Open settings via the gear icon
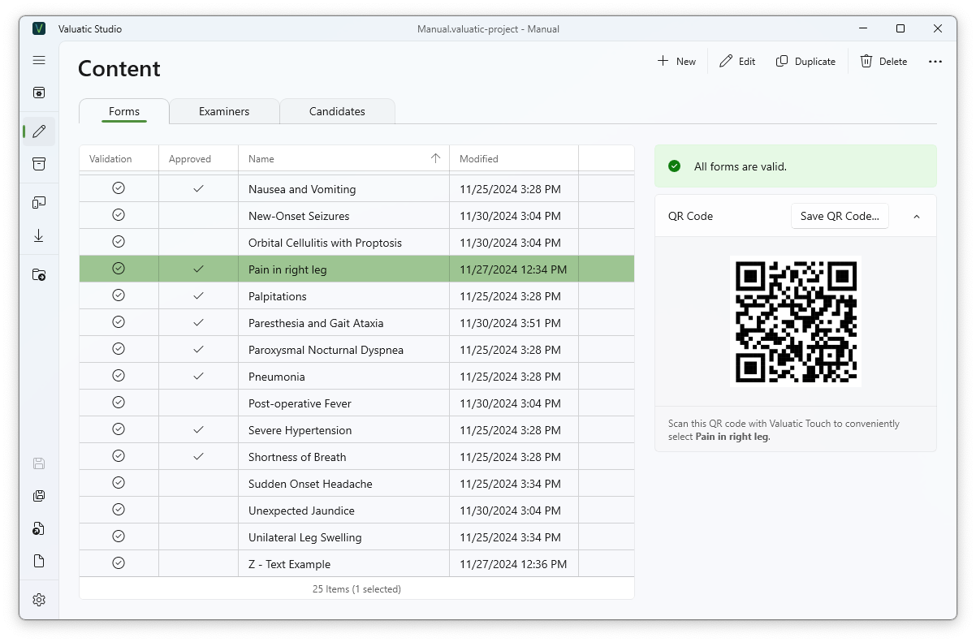976x642 pixels. 39,600
